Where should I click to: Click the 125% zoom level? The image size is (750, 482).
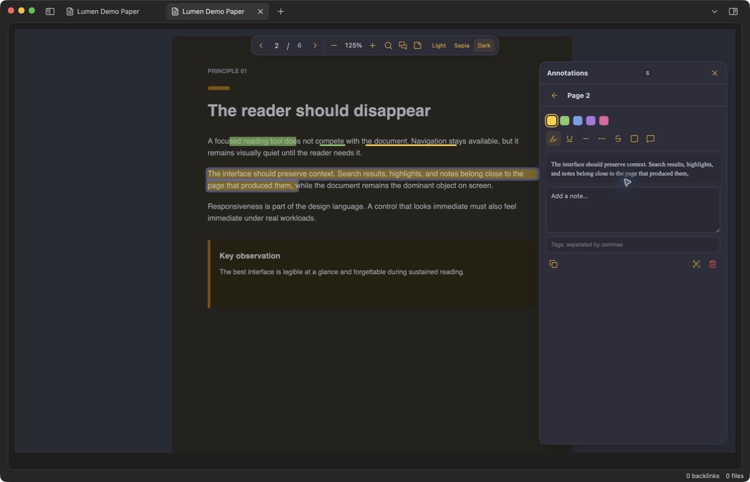(x=354, y=45)
